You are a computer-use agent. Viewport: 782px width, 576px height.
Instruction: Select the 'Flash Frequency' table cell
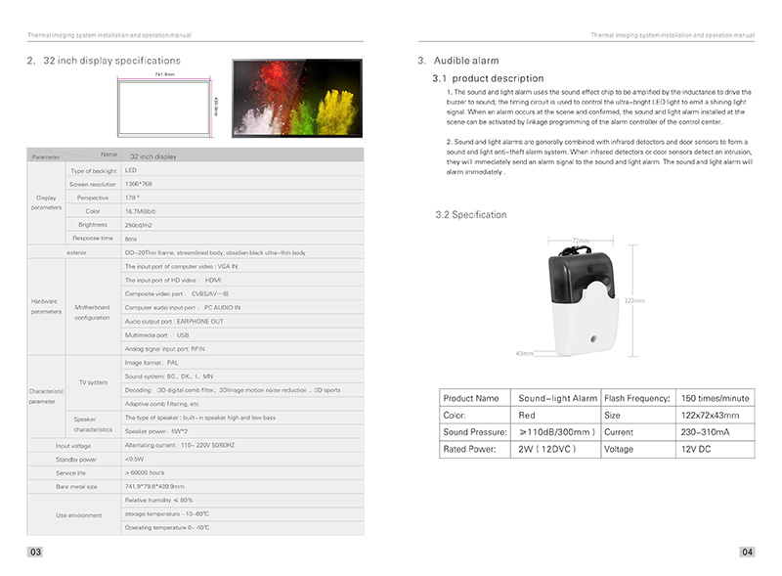tap(638, 398)
